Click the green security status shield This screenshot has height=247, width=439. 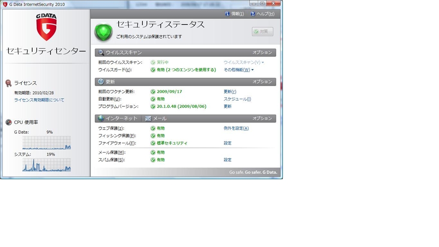tap(103, 32)
